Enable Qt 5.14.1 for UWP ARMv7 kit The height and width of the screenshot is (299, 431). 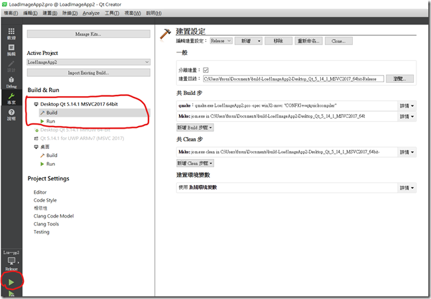82,139
